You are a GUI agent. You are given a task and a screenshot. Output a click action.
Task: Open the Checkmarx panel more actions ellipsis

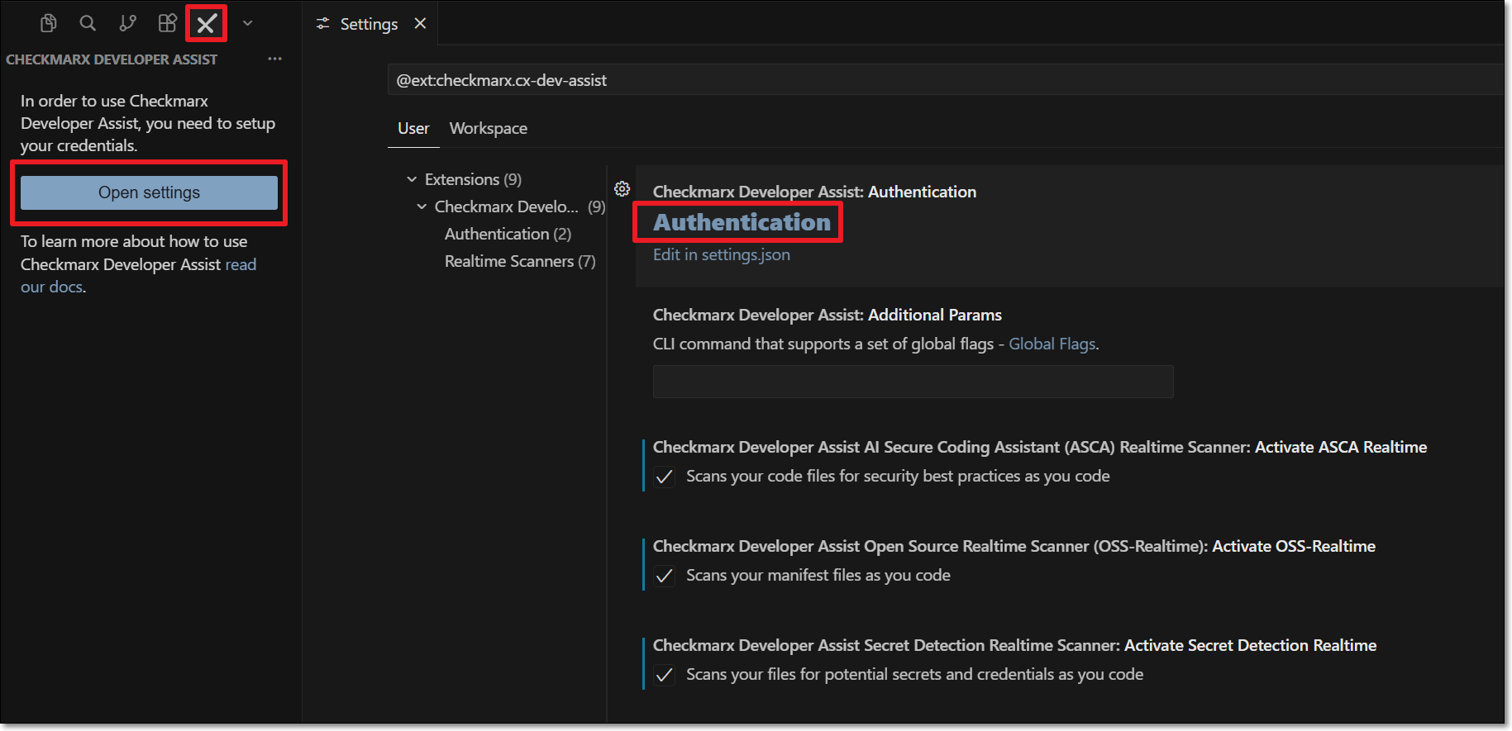click(274, 59)
